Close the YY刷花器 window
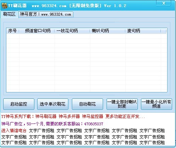This screenshot has height=148, width=176. point(164,3)
